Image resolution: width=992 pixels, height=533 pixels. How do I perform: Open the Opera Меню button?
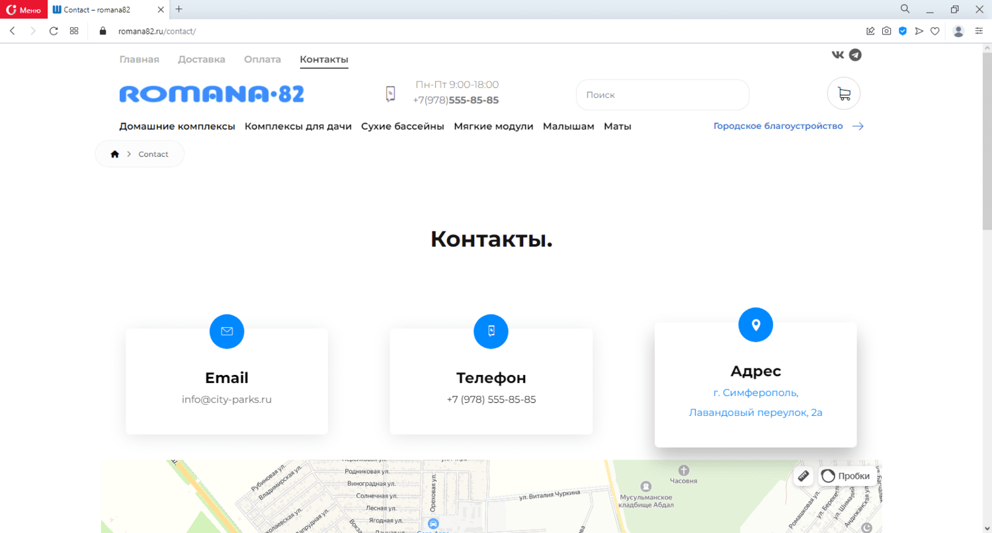pos(24,9)
